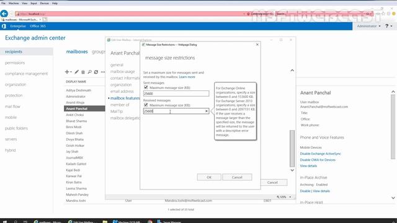This screenshot has width=397, height=223.
Task: Open the View menu
Action: pos(25,3)
